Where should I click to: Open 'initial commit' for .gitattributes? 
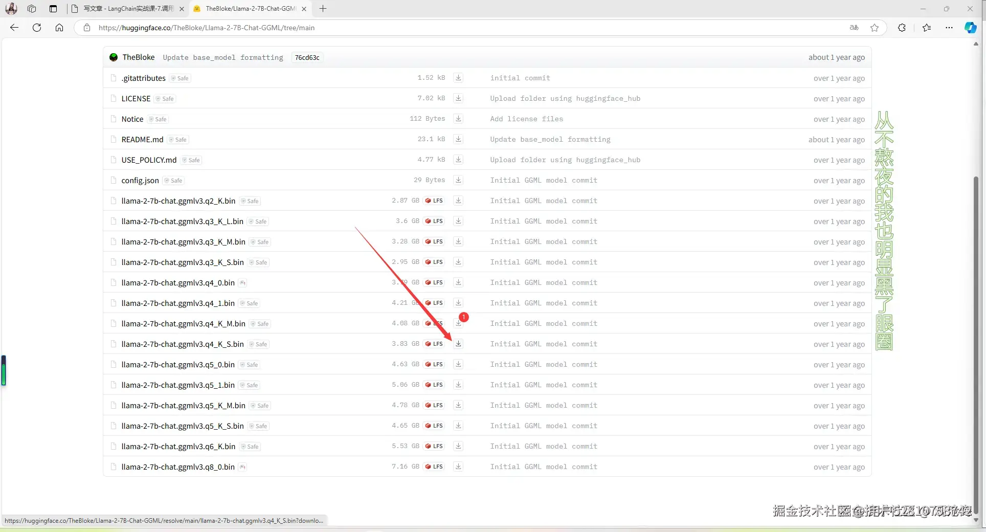coord(520,78)
